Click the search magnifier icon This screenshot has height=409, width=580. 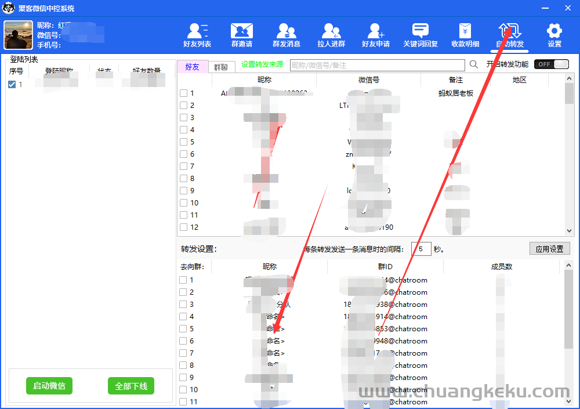[x=474, y=65]
